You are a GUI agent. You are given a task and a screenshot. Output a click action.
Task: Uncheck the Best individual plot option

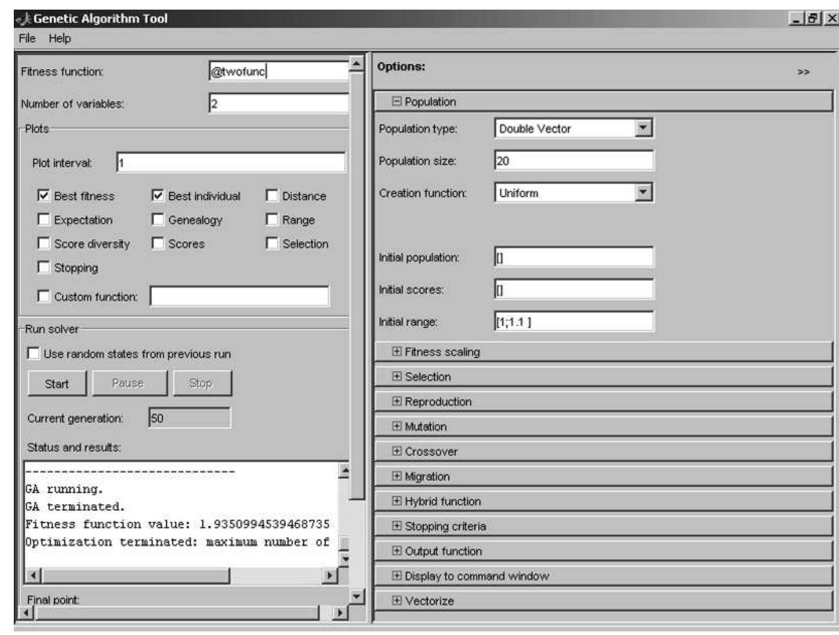158,196
